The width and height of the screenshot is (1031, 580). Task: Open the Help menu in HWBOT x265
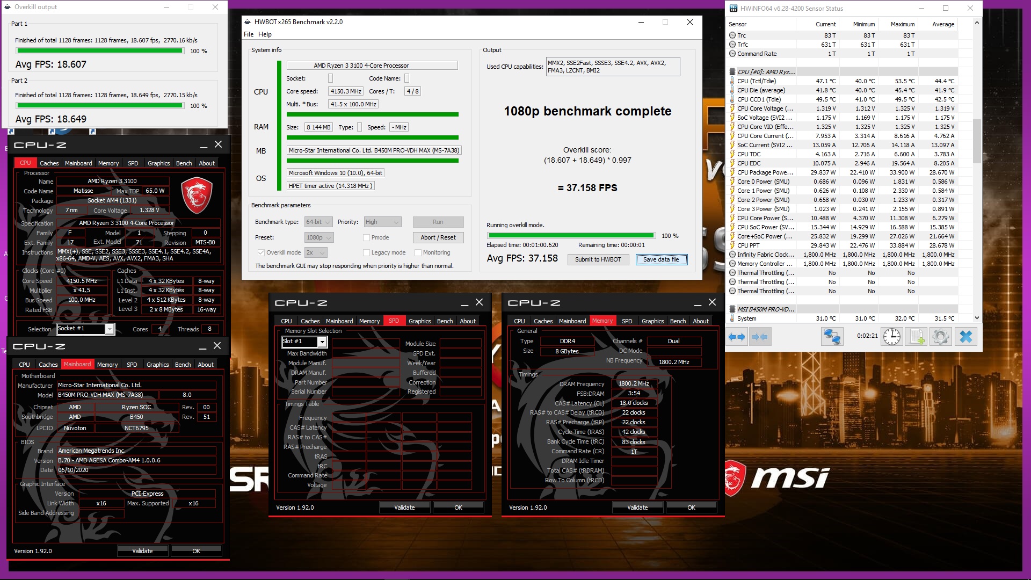point(265,34)
